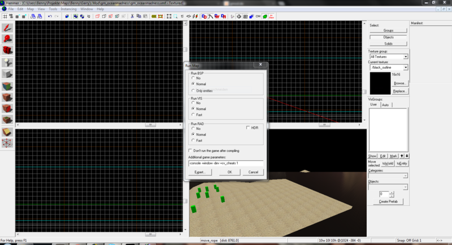Select the Magnify tool with red lens
Screen dimensions: 452x245
click(x=7, y=39)
